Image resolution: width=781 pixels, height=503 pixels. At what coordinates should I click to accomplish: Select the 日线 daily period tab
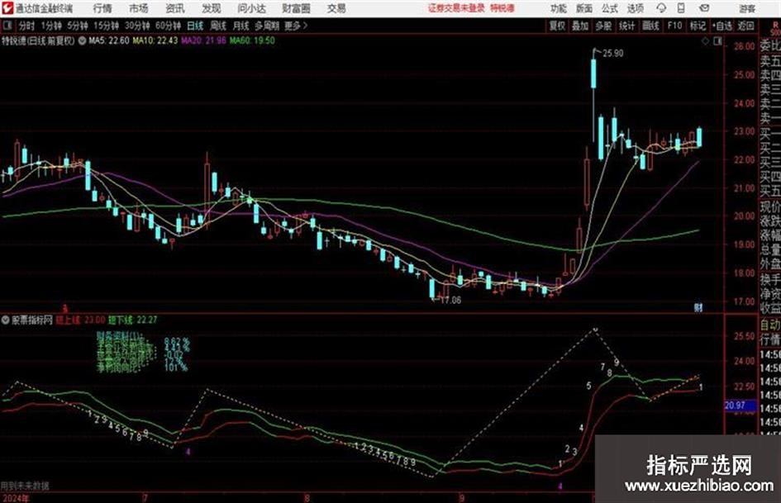tap(195, 26)
